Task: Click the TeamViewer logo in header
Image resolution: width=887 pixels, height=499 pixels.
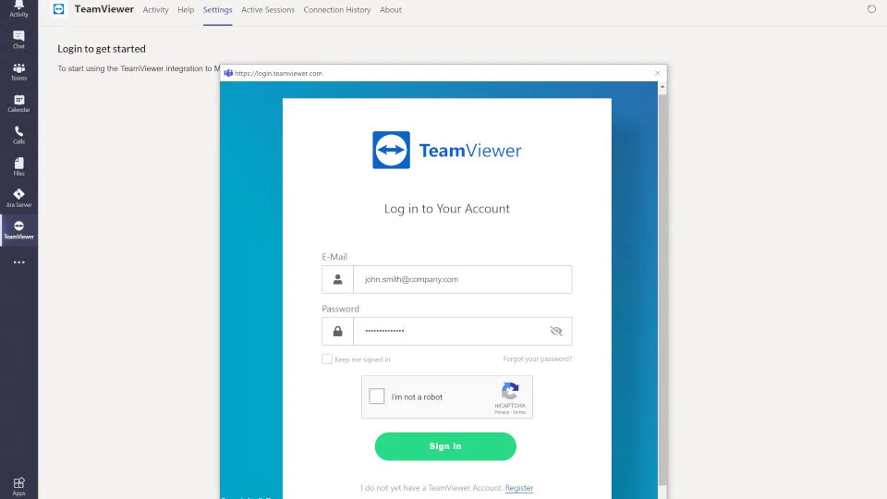Action: pyautogui.click(x=59, y=9)
